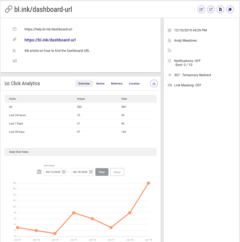Click the 'Unique' column header

(x=81, y=99)
